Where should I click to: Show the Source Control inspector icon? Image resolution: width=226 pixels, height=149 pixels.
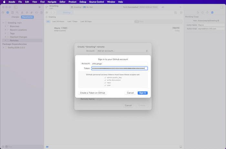click(212, 13)
